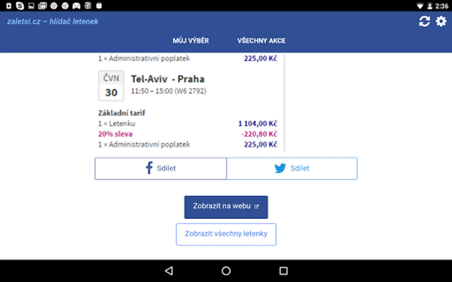
Task: Click Zobrazit na webu button
Action: (226, 207)
